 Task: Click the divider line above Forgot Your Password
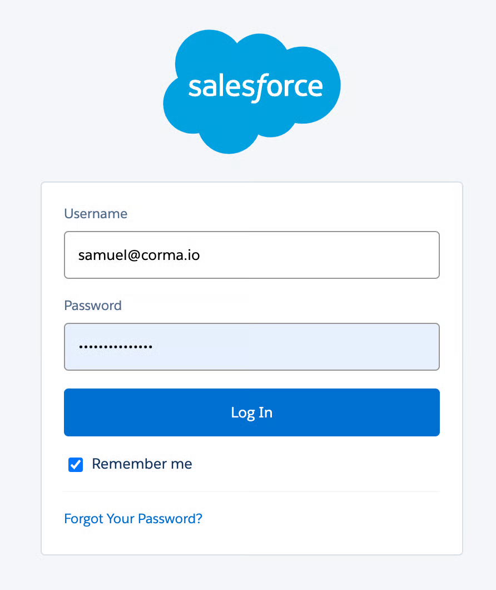(251, 491)
